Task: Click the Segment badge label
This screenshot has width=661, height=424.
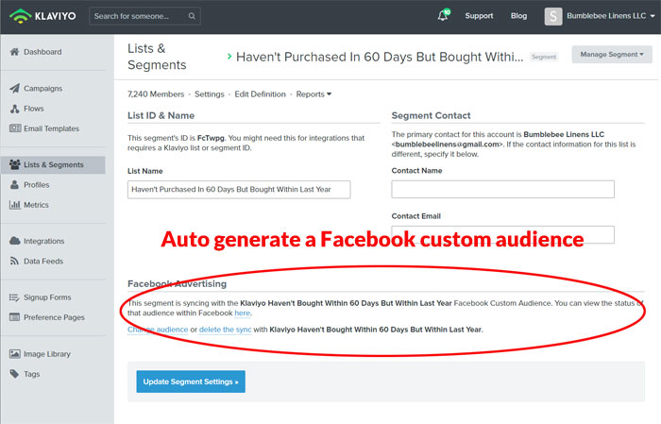Action: [x=544, y=57]
